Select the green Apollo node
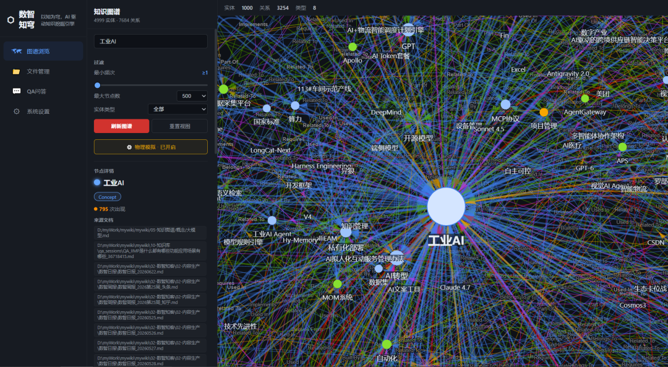The image size is (668, 367). [353, 47]
